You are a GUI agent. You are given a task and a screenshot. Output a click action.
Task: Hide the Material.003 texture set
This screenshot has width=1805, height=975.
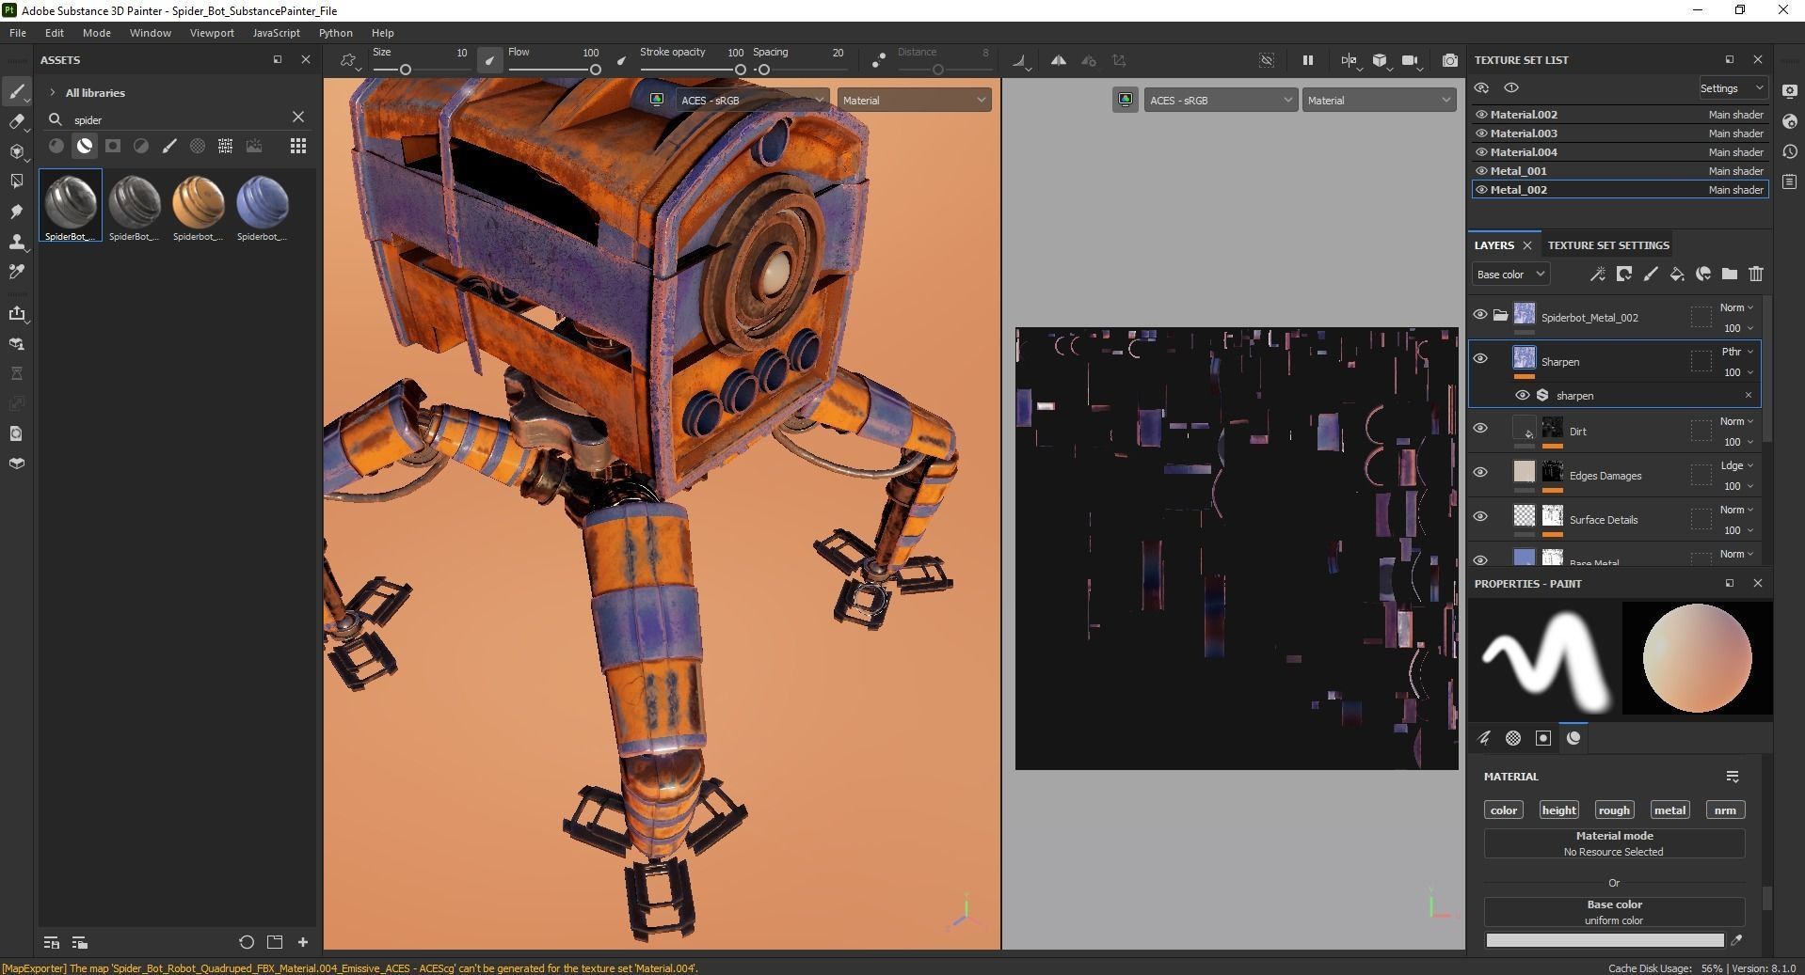1481,134
